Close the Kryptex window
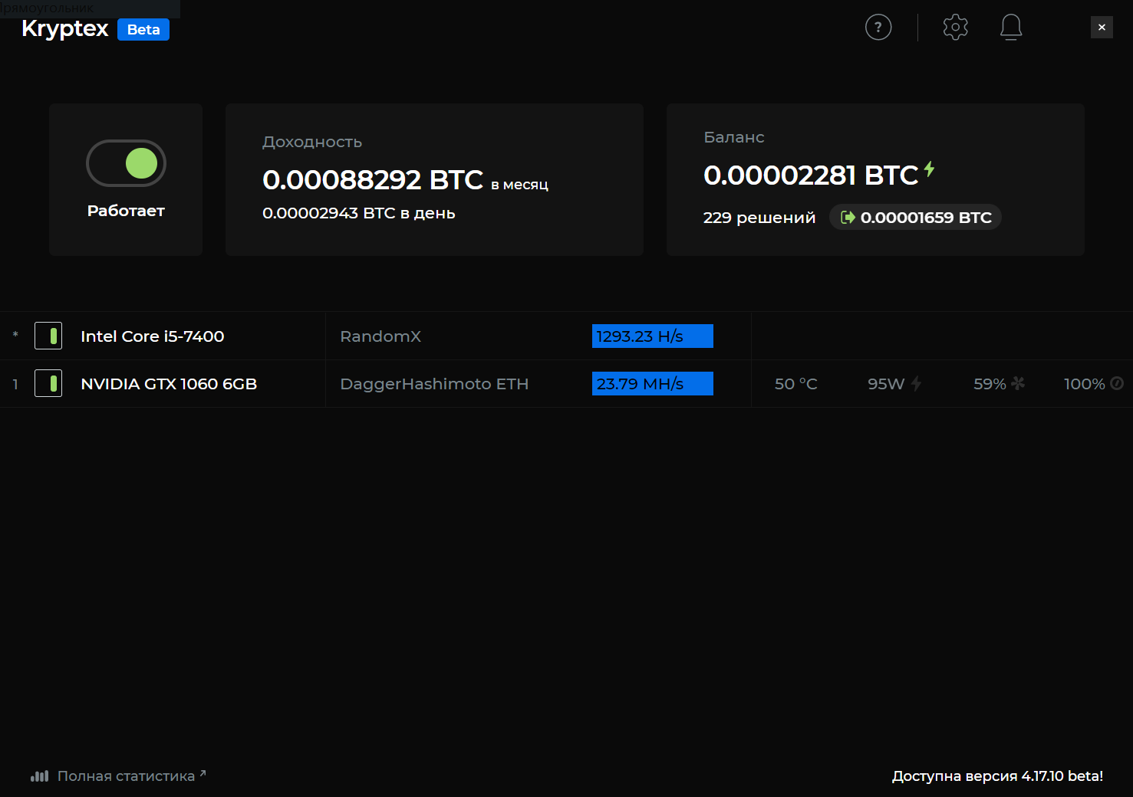Image resolution: width=1133 pixels, height=797 pixels. [1102, 27]
